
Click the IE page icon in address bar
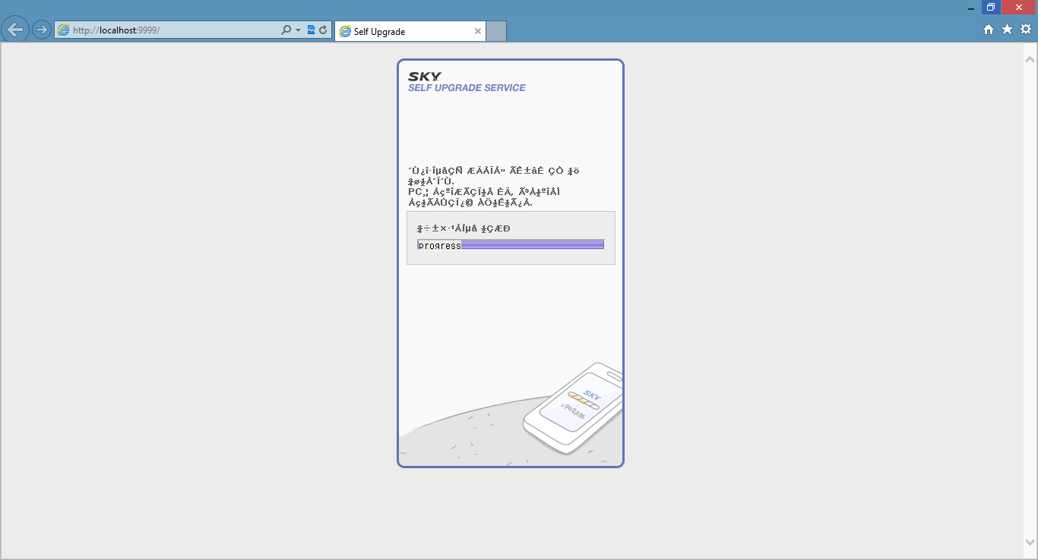tap(63, 30)
